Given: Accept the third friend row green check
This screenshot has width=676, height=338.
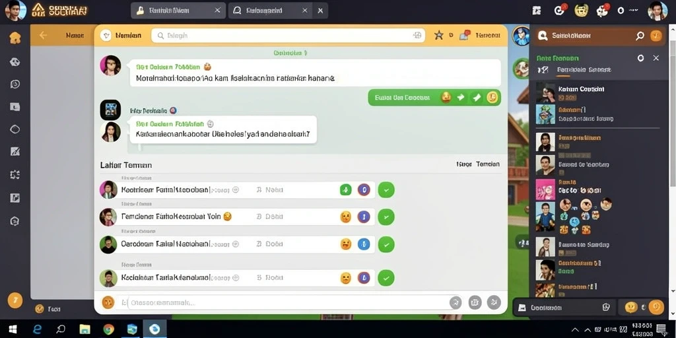Looking at the screenshot, I should [386, 244].
